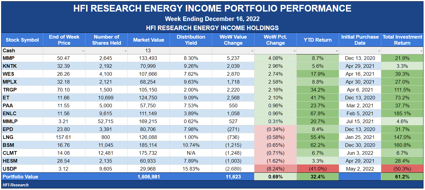Image resolution: width=425 pixels, height=190 pixels.
Task: Select TRGP price 70.10
Action: pyautogui.click(x=64, y=90)
